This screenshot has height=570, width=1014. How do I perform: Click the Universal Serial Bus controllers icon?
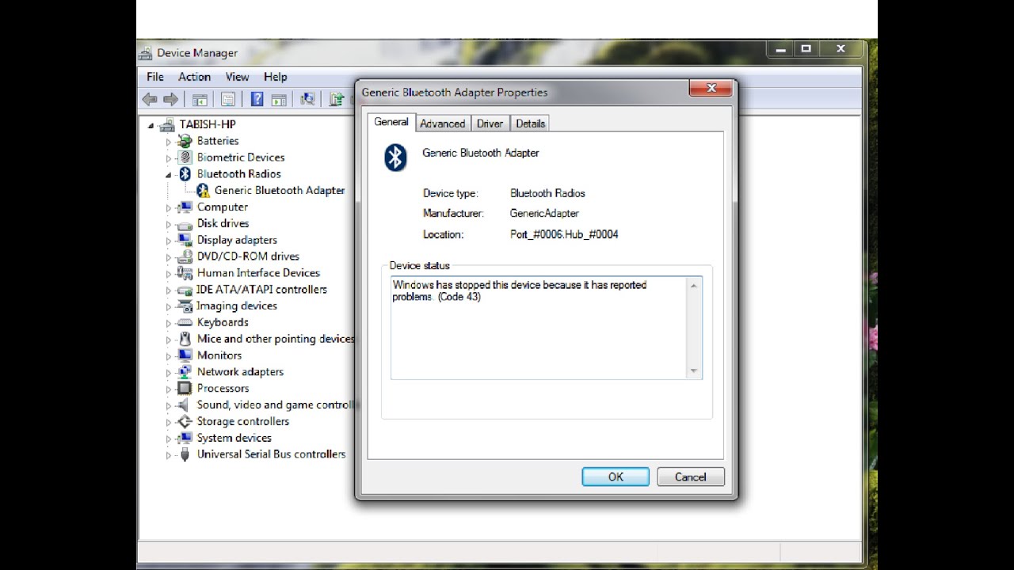pos(185,454)
